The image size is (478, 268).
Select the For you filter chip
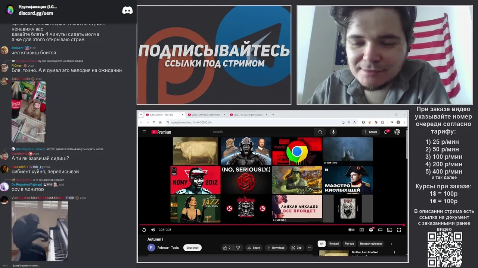pos(349,244)
